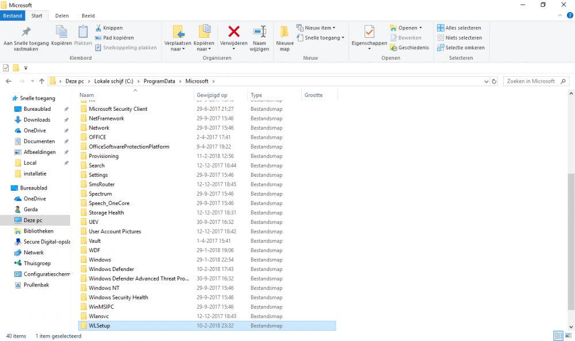Click inside the Zoeken in Microsoft search box

point(532,81)
